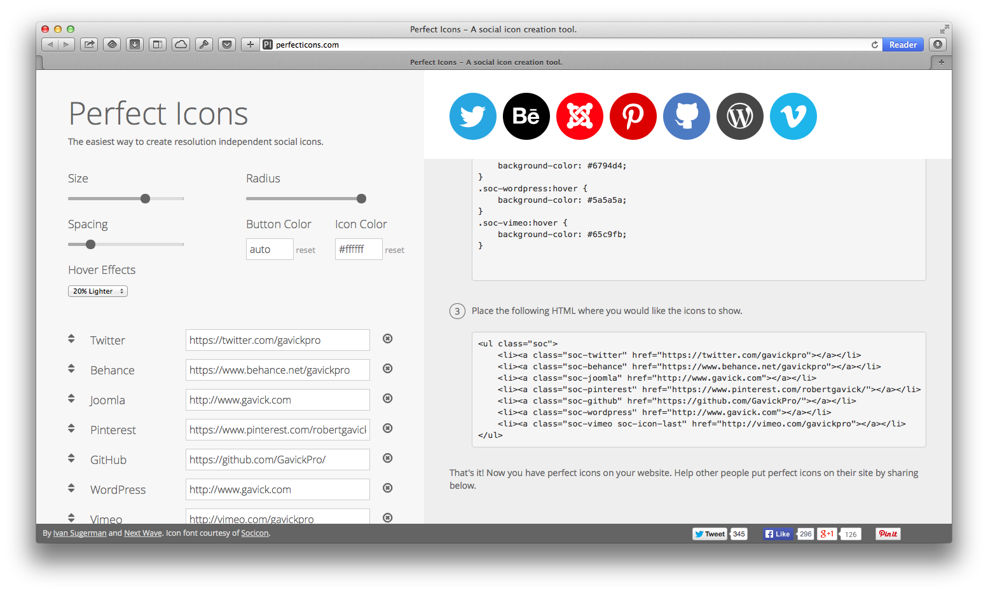The image size is (988, 593).
Task: Open the Socicon link in footer
Action: click(254, 533)
